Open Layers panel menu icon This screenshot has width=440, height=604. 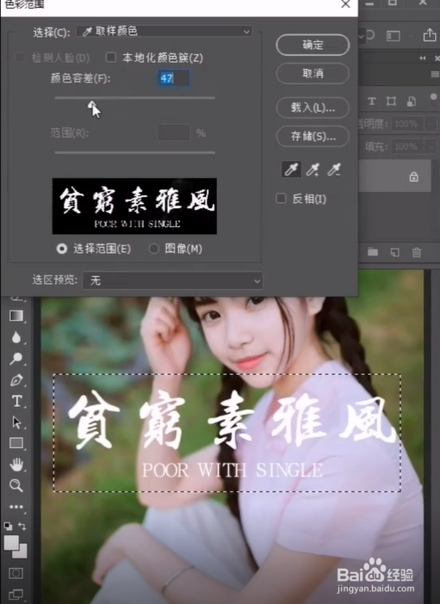435,74
